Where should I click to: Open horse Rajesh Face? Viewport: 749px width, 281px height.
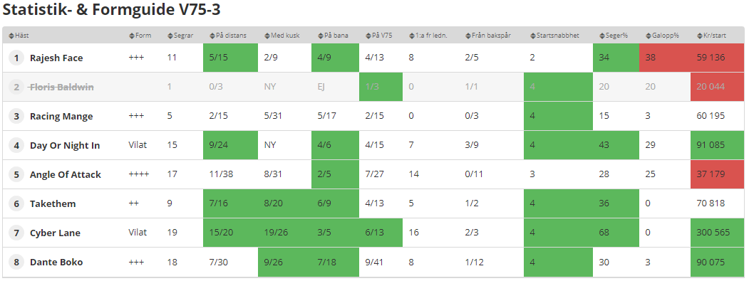tap(56, 58)
